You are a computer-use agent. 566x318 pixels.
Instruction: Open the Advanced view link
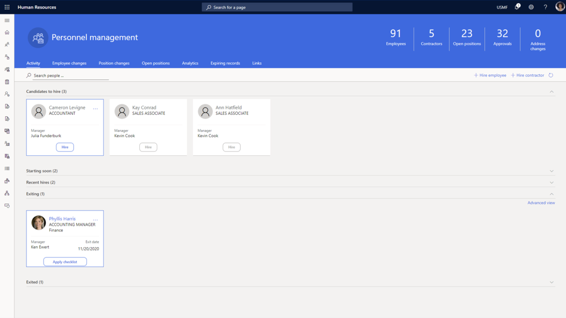pyautogui.click(x=541, y=203)
